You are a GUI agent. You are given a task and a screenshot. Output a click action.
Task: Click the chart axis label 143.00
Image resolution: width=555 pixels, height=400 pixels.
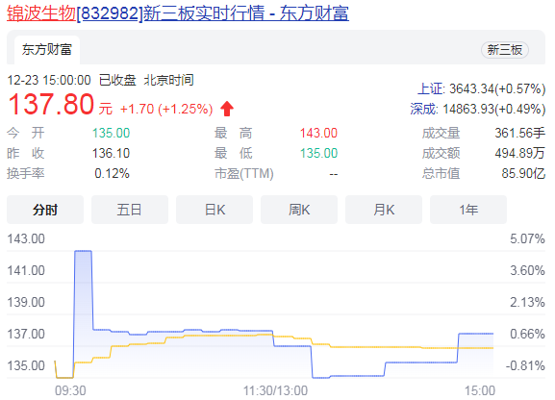[26, 238]
